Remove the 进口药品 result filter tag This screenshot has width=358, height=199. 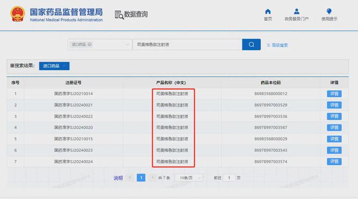65,66
